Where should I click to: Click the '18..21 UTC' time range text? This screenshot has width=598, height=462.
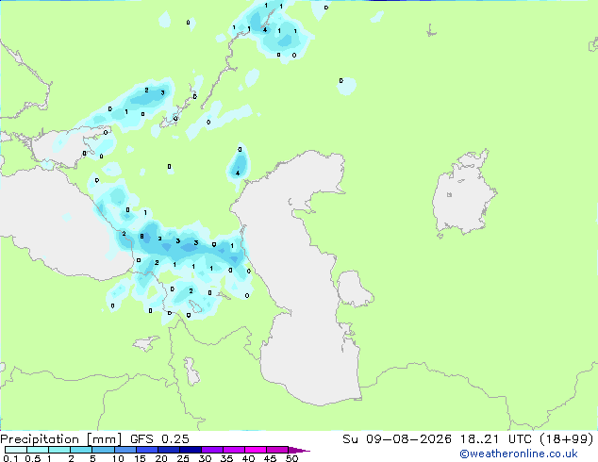coord(496,439)
